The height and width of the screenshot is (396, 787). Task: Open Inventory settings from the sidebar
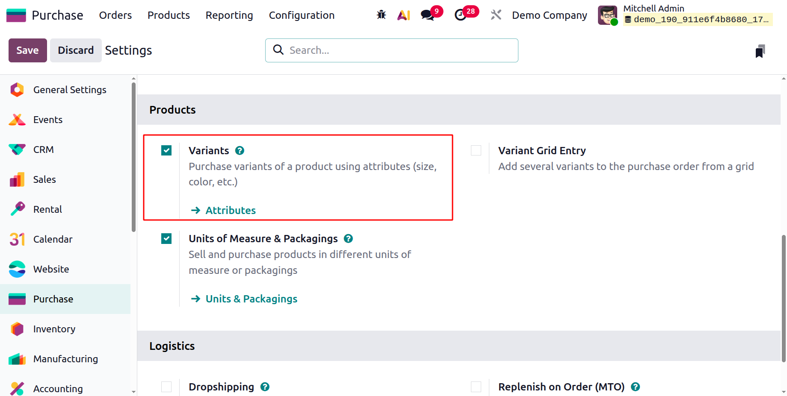tap(54, 329)
